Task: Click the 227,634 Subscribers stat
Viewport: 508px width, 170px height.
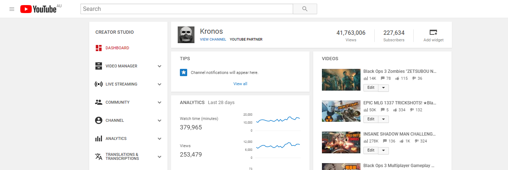Action: pyautogui.click(x=394, y=36)
